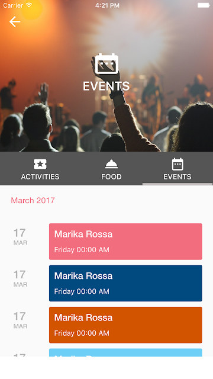The image size is (213, 379).
Task: Tap the Activities ticket star icon
Action: tap(40, 164)
